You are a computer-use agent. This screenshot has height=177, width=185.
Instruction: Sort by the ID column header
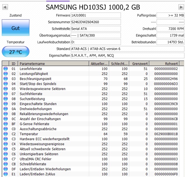pyautogui.click(x=13, y=64)
